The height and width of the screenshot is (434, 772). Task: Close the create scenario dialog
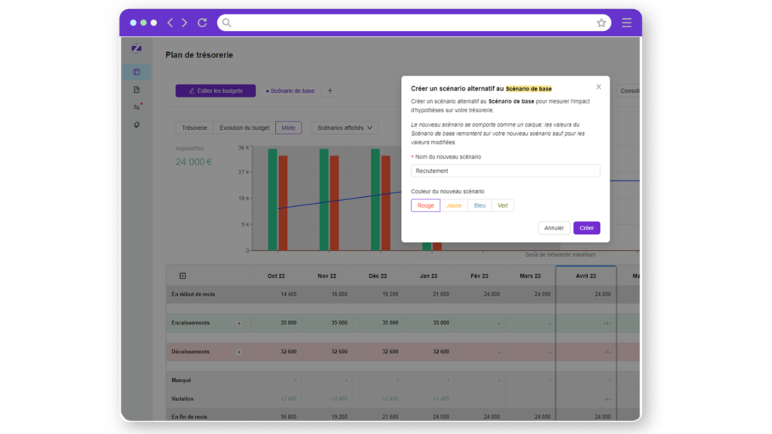(598, 87)
